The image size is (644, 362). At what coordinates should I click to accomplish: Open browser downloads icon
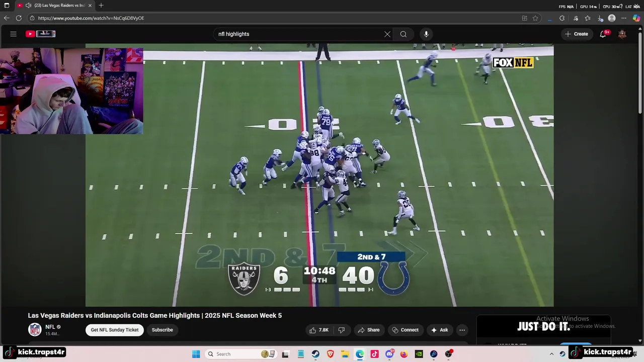[x=600, y=18]
